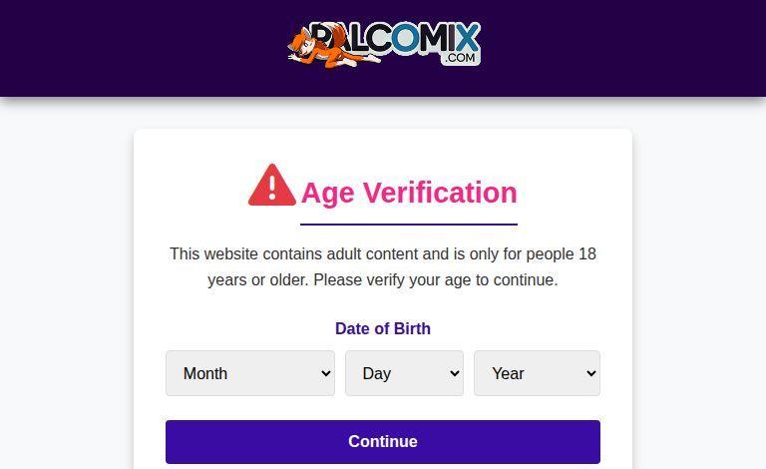The image size is (766, 469).
Task: Click the adult content notice's first line
Action: (x=383, y=254)
